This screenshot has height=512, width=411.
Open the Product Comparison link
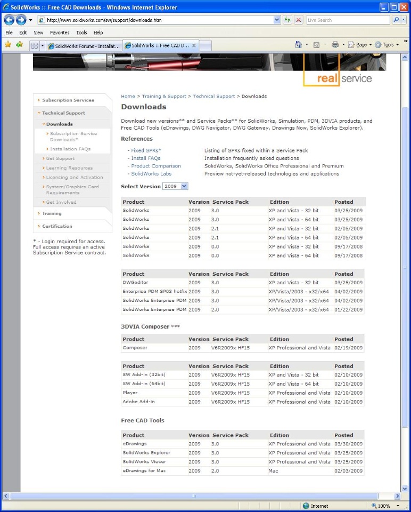(156, 166)
